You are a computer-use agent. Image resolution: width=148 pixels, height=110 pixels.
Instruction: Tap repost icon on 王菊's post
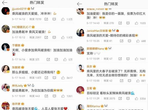[x=120, y=98]
